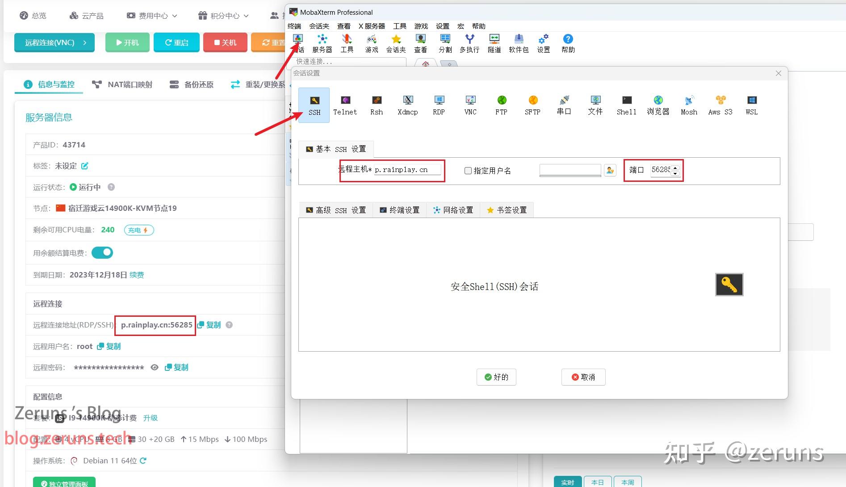
Task: Close the session settings dialog
Action: click(x=779, y=73)
